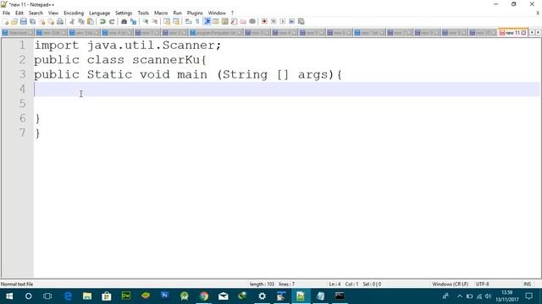
Task: Open the File menu
Action: 6,14
